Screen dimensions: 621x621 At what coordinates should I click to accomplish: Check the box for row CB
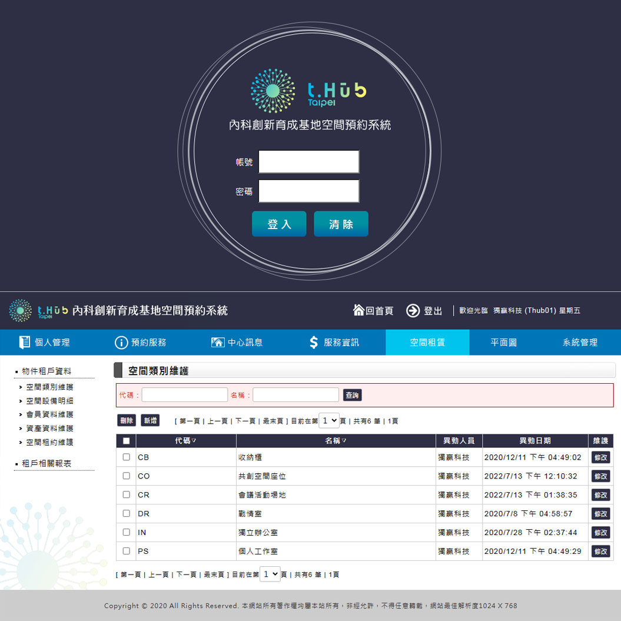[x=127, y=457]
